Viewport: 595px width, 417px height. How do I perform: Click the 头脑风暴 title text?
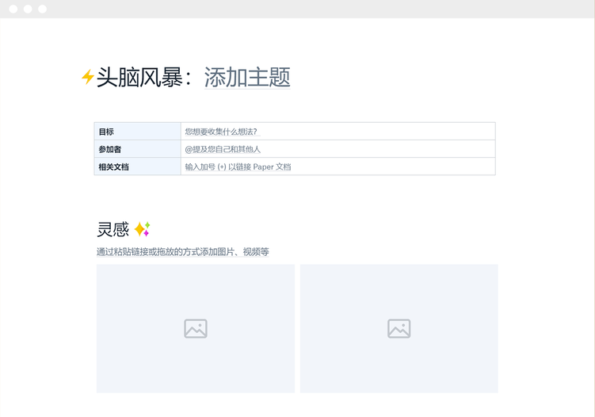[x=139, y=77]
